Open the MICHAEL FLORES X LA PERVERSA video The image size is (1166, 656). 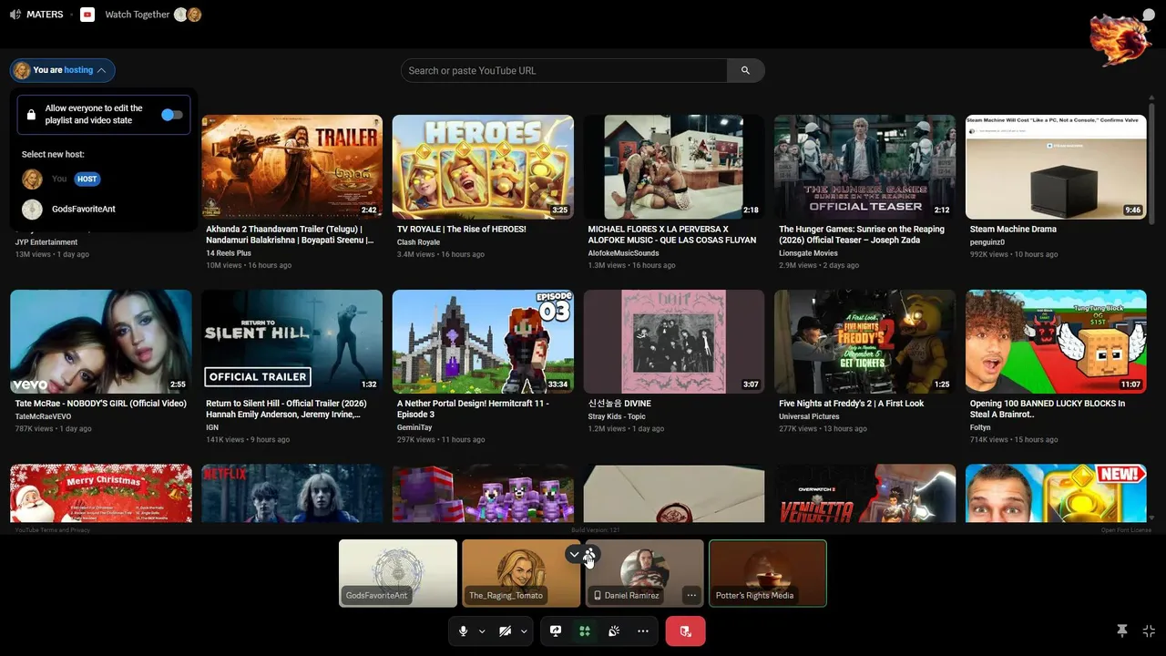pyautogui.click(x=674, y=167)
